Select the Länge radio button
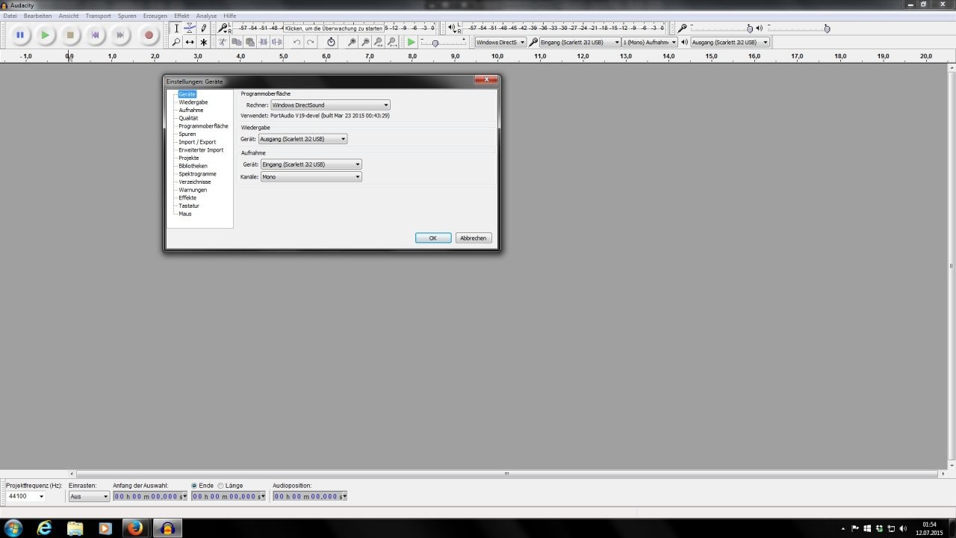This screenshot has height=538, width=956. point(230,486)
